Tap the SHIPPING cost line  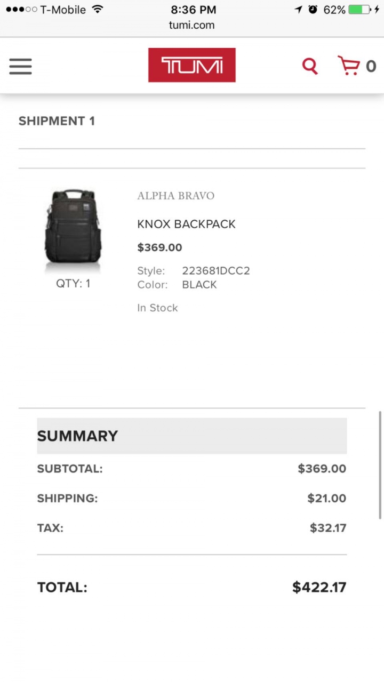click(x=192, y=499)
